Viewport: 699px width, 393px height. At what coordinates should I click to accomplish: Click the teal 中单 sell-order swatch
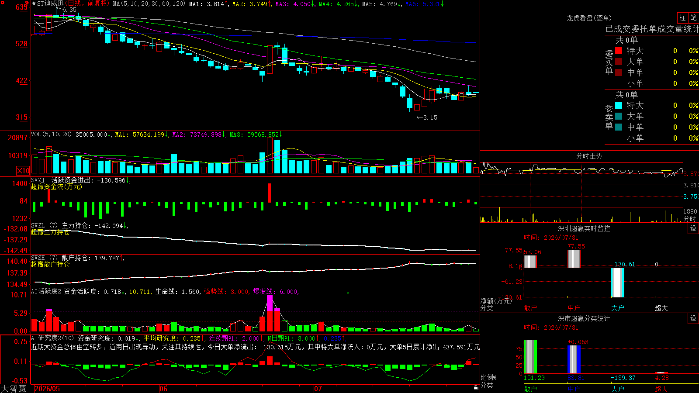click(619, 127)
